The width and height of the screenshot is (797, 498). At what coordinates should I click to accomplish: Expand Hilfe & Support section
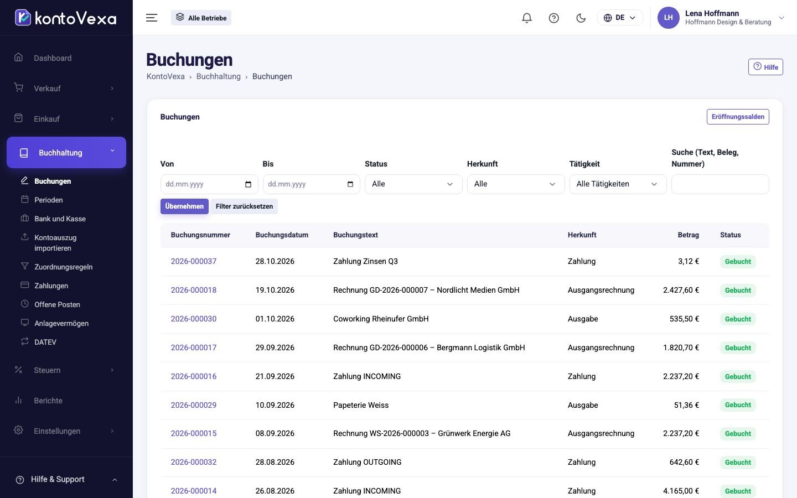66,480
